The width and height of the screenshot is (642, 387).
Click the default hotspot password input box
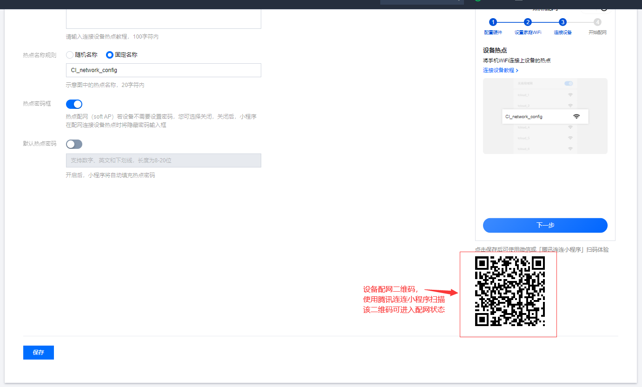point(163,160)
